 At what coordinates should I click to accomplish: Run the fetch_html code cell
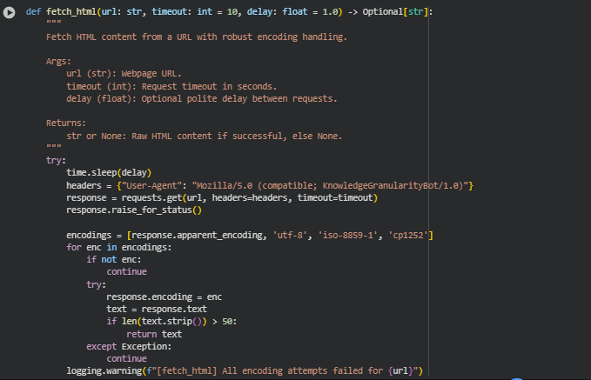coord(10,13)
